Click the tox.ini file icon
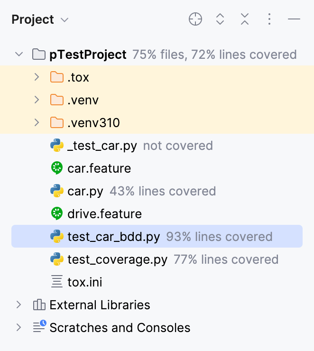 coord(57,282)
